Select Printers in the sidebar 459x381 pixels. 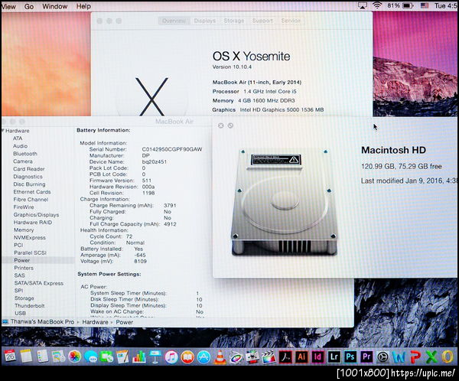tap(24, 268)
